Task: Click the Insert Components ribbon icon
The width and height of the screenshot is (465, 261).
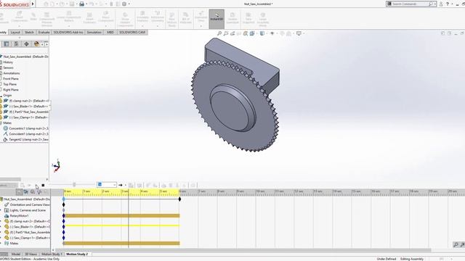Action: pyautogui.click(x=20, y=17)
